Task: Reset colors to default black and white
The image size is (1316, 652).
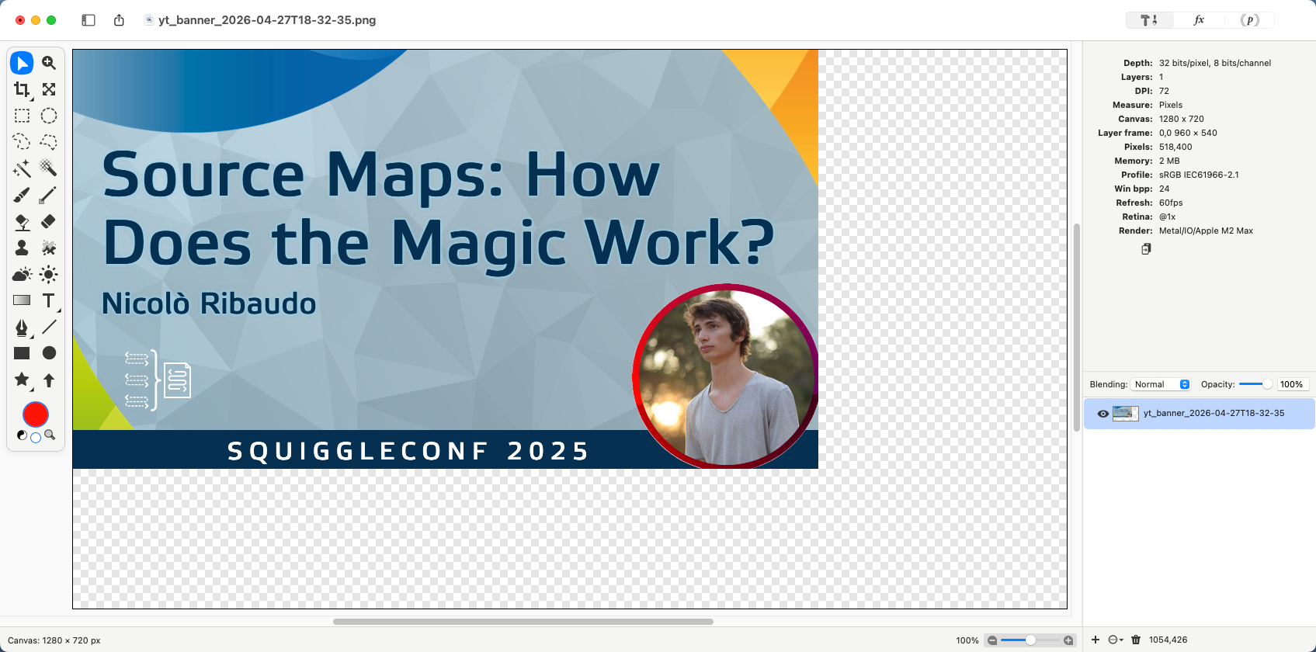Action: coord(22,435)
